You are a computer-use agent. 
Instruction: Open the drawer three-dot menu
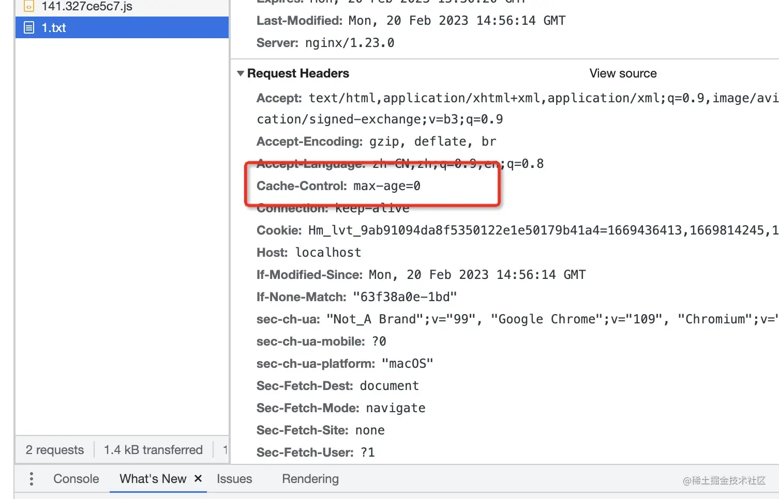[32, 479]
